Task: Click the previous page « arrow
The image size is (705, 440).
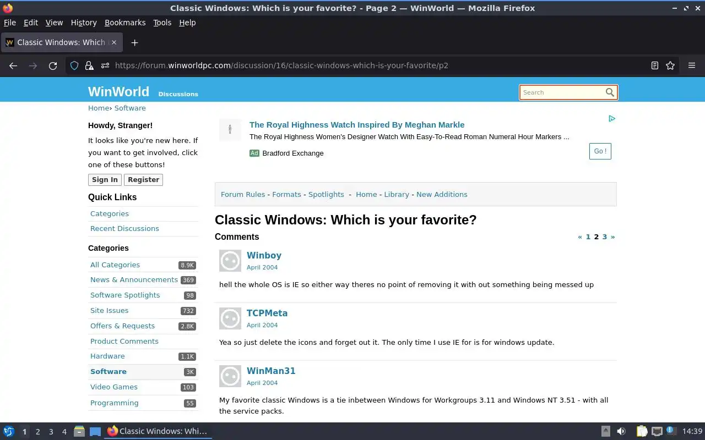Action: [580, 237]
